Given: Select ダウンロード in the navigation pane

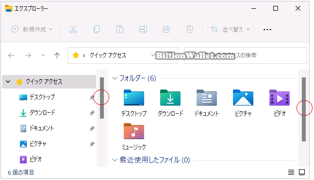Looking at the screenshot, I should point(42,112).
